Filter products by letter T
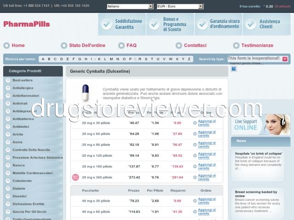Screen dimensions: 294x220 tap(152, 59)
